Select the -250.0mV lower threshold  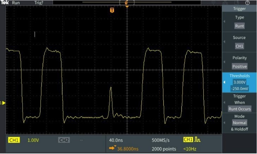[239, 89]
